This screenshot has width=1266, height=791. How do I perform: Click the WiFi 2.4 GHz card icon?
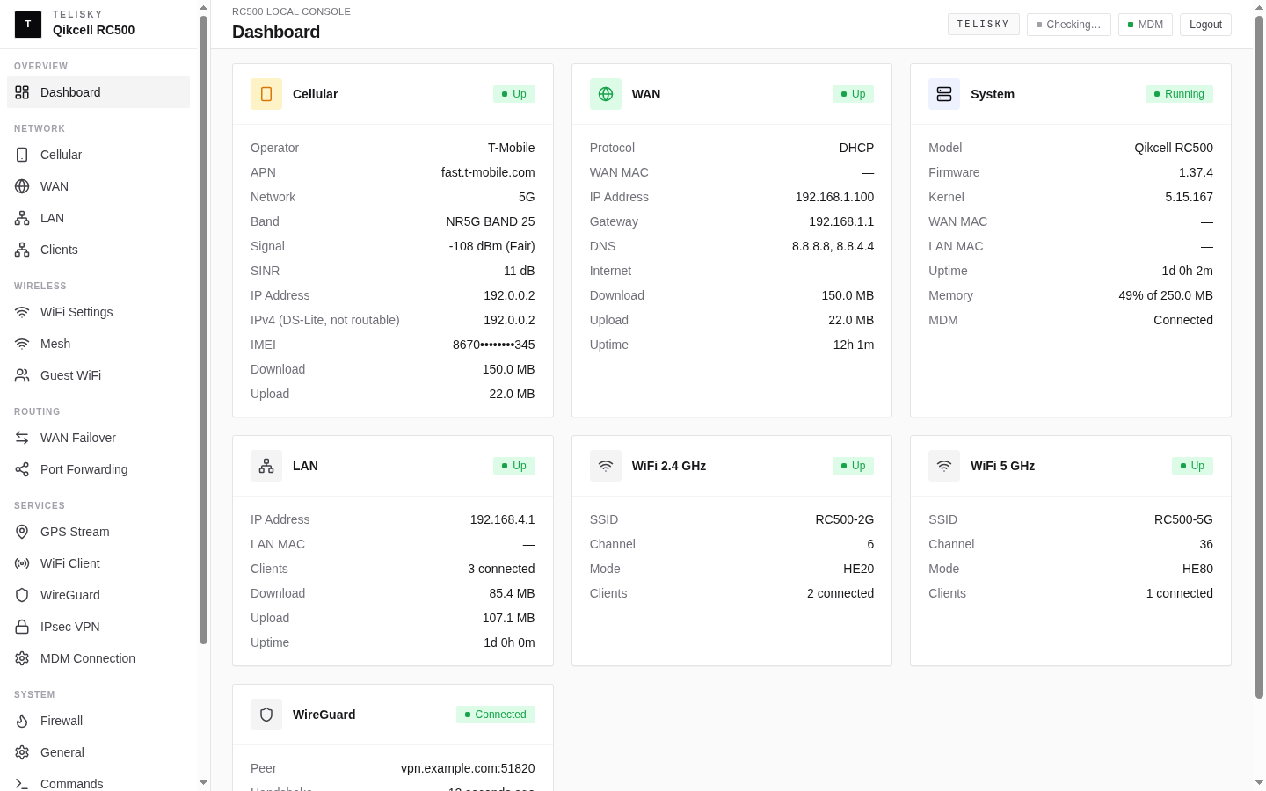pyautogui.click(x=606, y=466)
